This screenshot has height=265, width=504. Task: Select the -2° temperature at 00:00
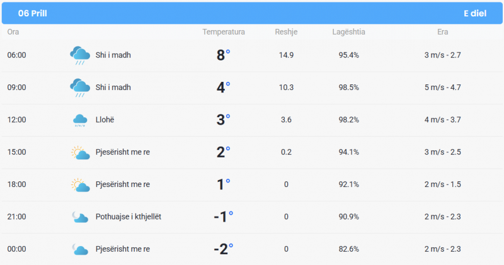224,249
